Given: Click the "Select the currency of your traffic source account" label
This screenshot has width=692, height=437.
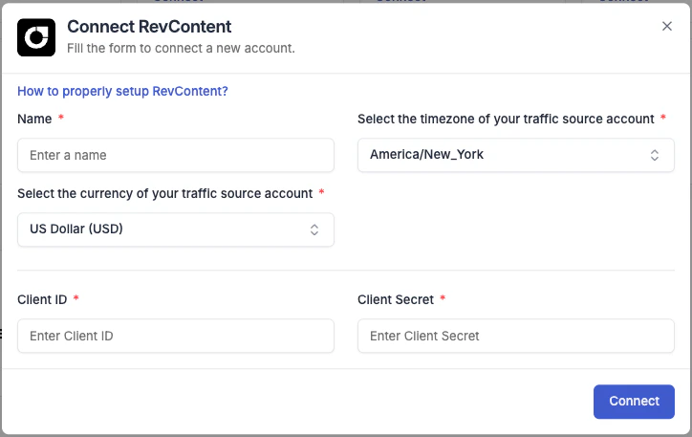Looking at the screenshot, I should coord(165,193).
